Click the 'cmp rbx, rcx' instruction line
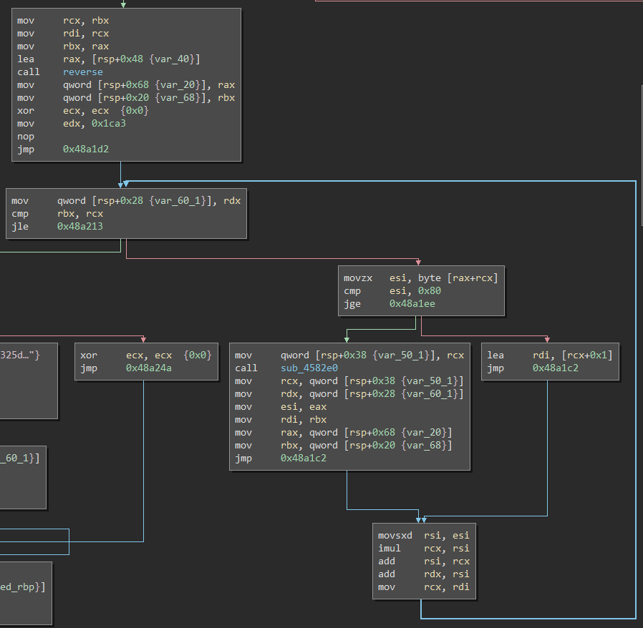The width and height of the screenshot is (643, 628). [57, 214]
